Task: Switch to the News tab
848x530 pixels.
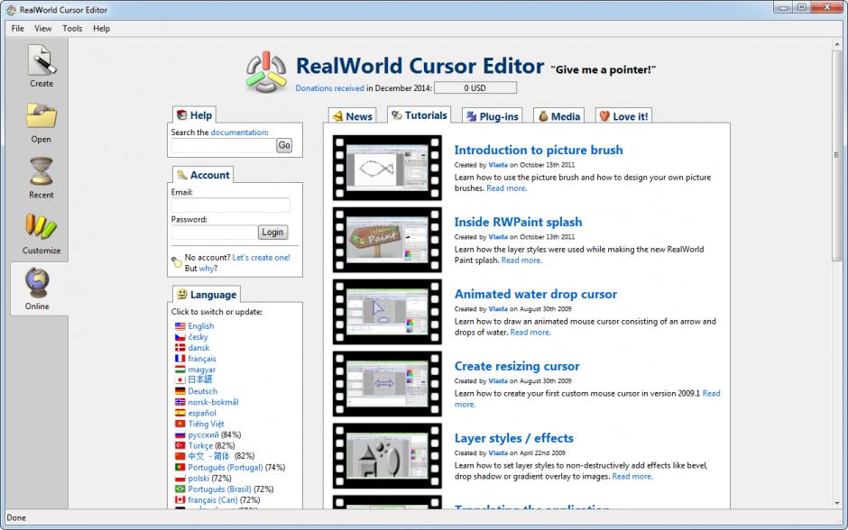Action: tap(353, 116)
